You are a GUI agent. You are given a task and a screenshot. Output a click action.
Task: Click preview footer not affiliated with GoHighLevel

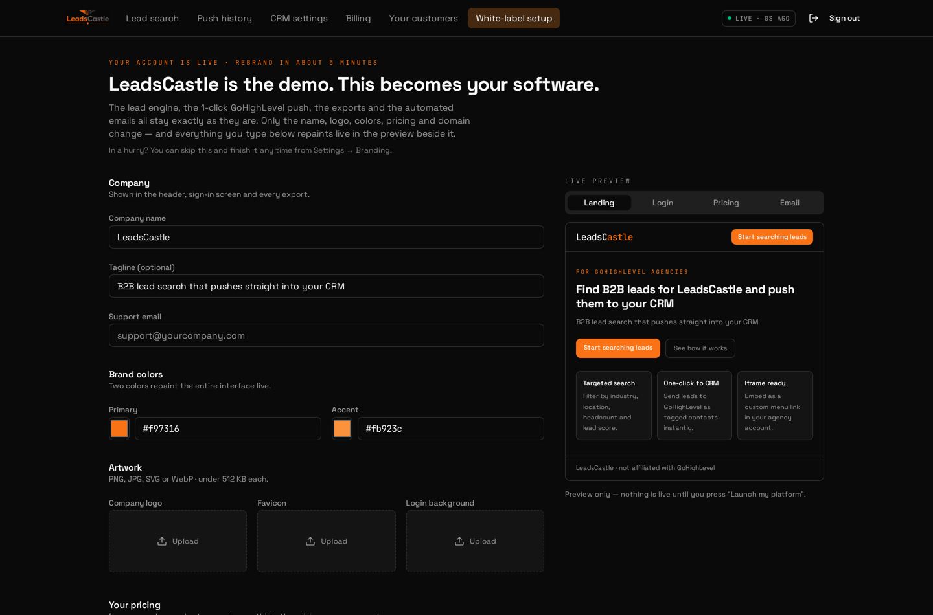(645, 468)
